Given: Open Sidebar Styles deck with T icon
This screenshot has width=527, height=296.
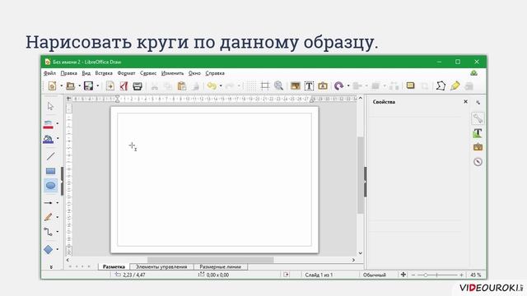Looking at the screenshot, I should (478, 133).
